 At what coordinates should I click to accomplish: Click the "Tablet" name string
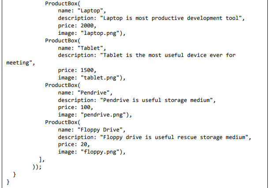(91, 48)
